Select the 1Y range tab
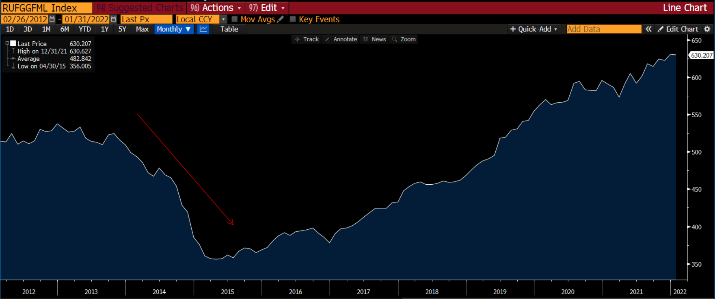 click(105, 29)
